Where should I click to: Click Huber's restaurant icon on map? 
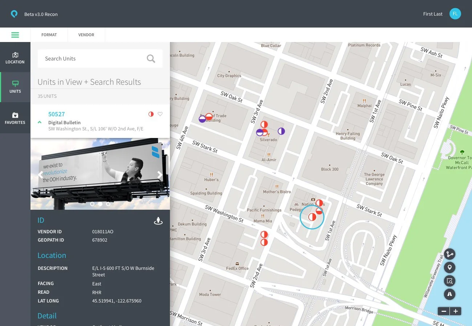coord(211,175)
